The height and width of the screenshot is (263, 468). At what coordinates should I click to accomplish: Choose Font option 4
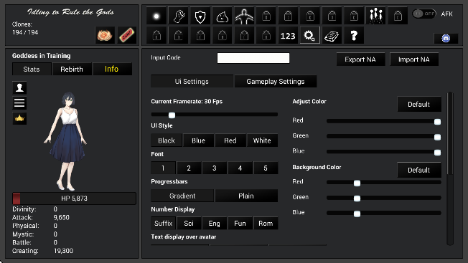(x=240, y=168)
